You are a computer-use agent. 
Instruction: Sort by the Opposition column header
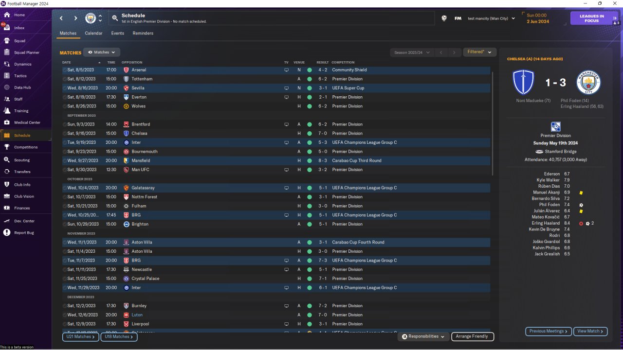[x=132, y=63]
